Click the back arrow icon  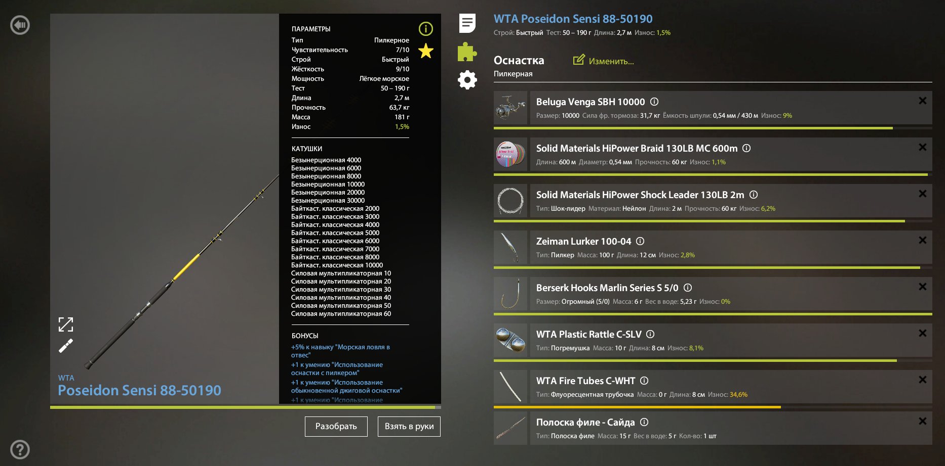pyautogui.click(x=20, y=25)
